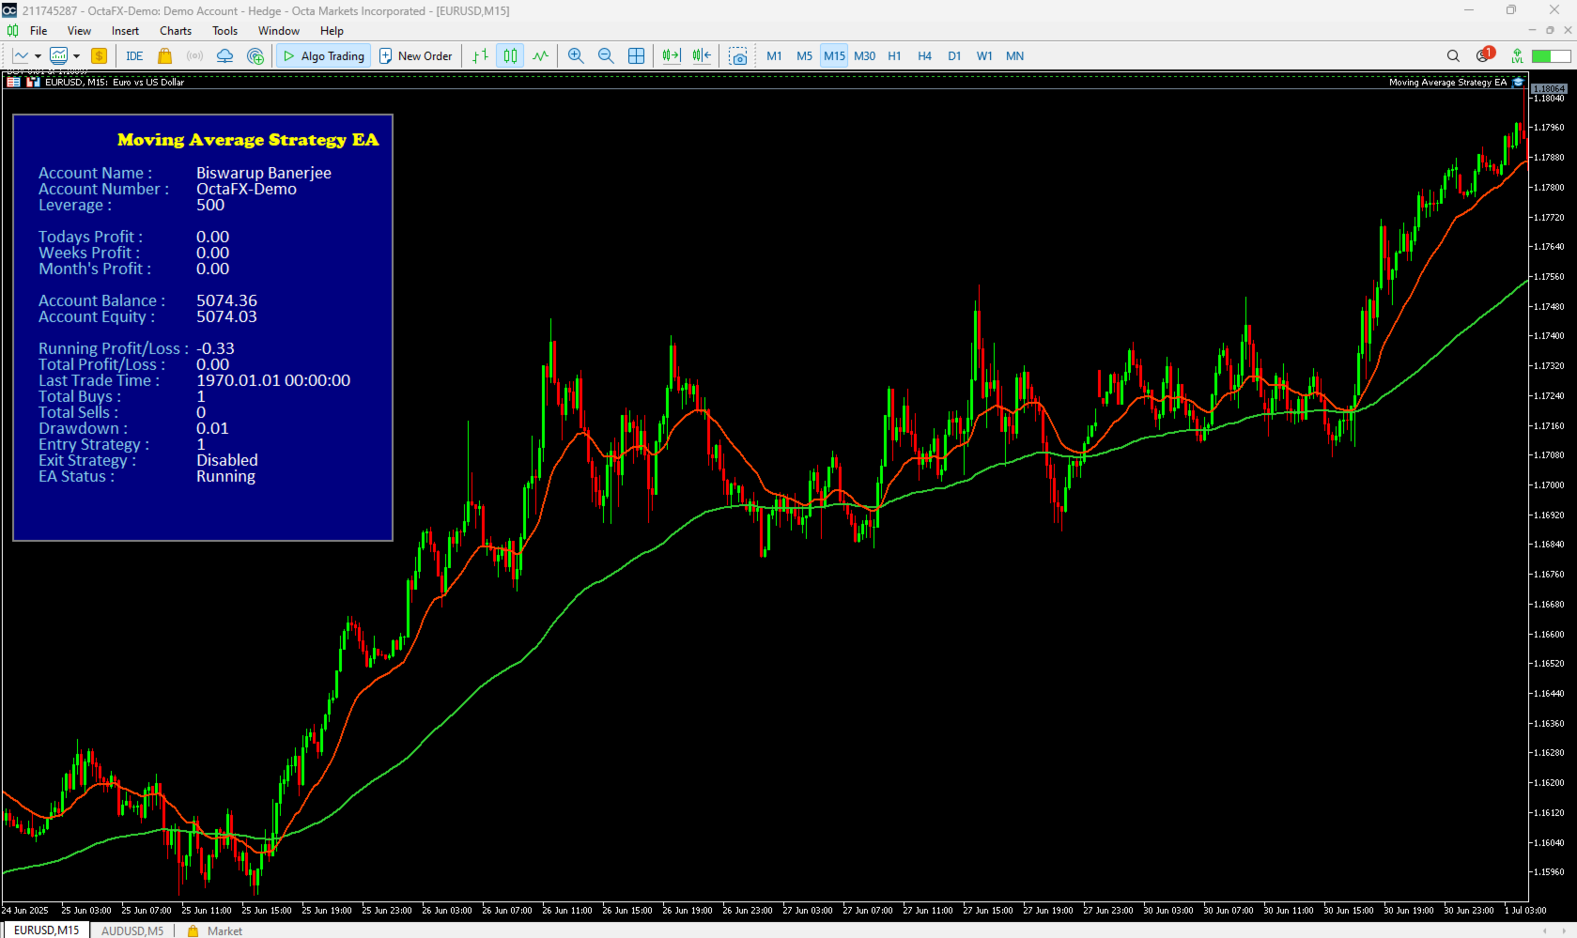This screenshot has width=1577, height=938.
Task: Open the IDE MetaEditor button
Action: (x=134, y=56)
